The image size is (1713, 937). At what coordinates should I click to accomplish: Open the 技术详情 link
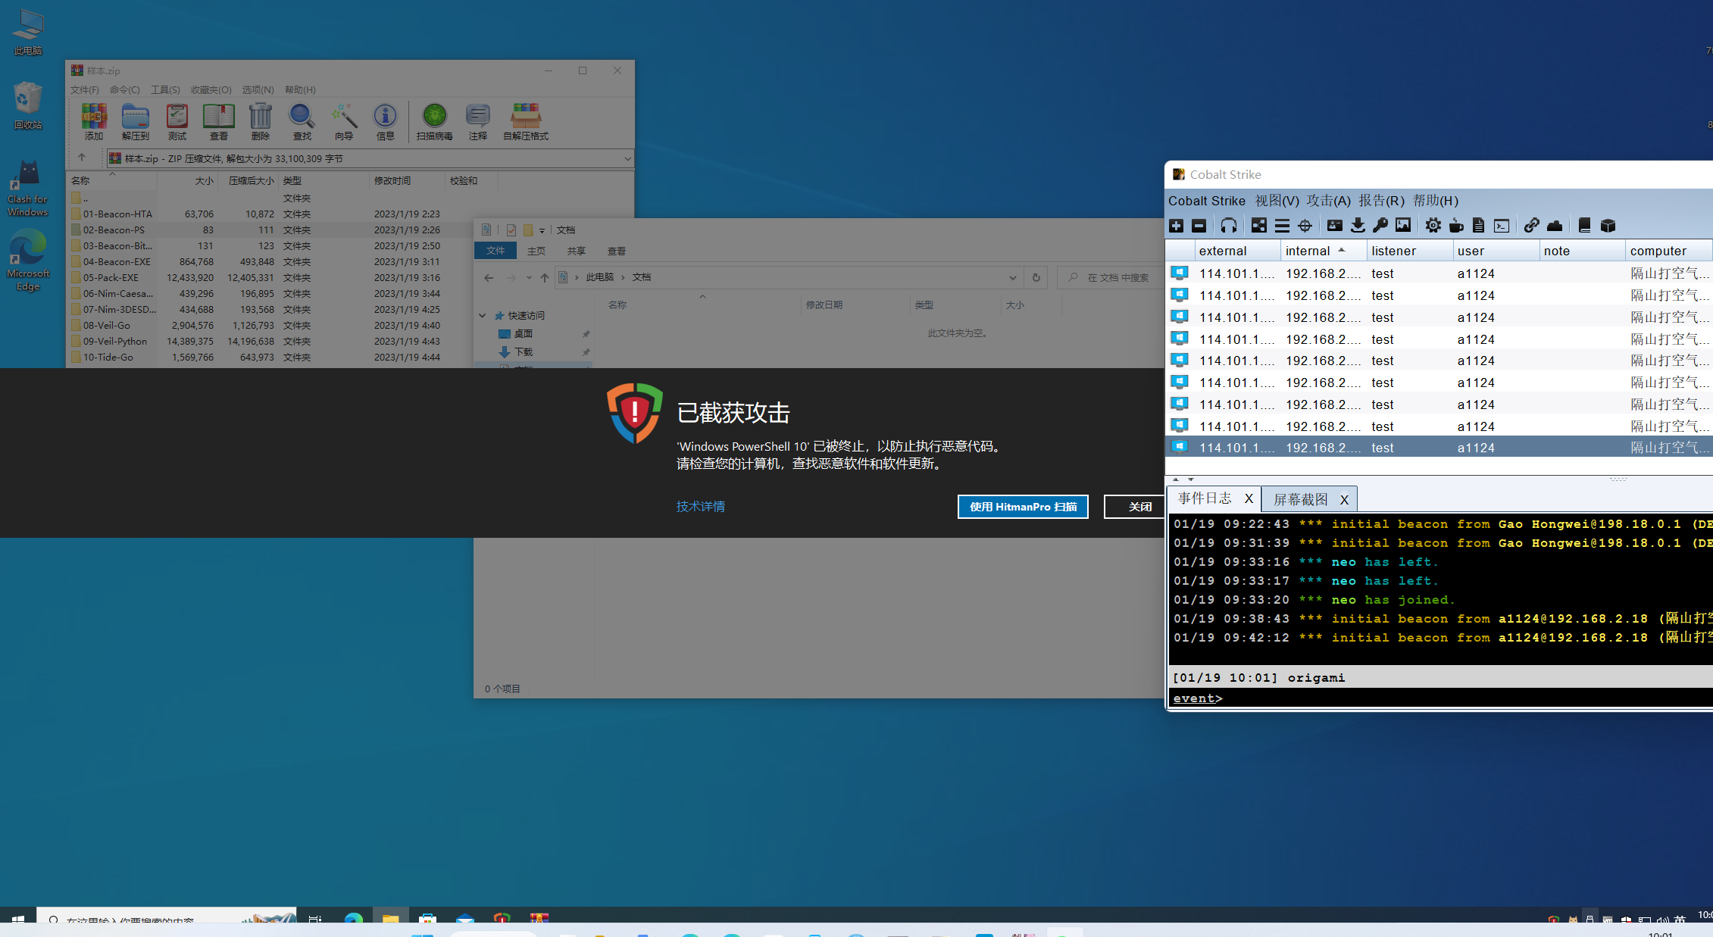(700, 506)
